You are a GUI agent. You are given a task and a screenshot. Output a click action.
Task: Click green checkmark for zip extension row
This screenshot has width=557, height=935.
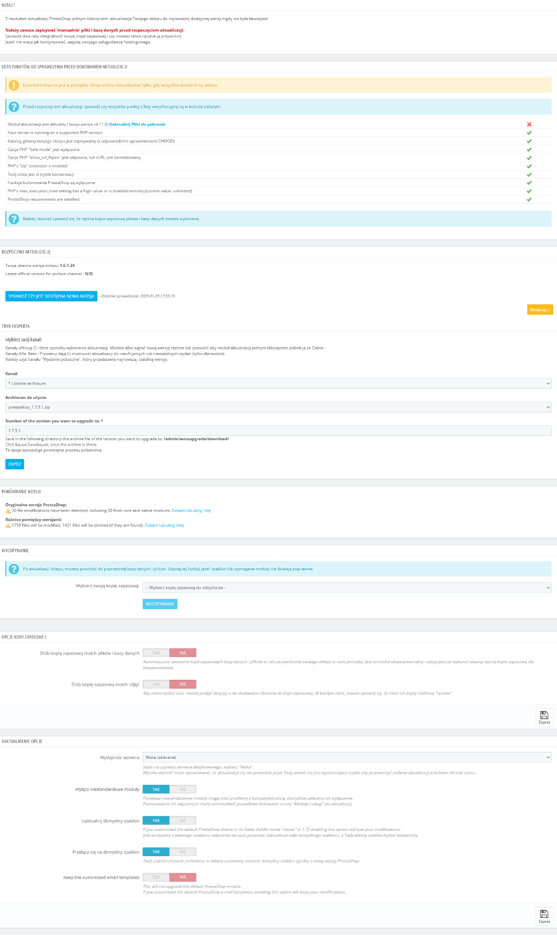(529, 166)
